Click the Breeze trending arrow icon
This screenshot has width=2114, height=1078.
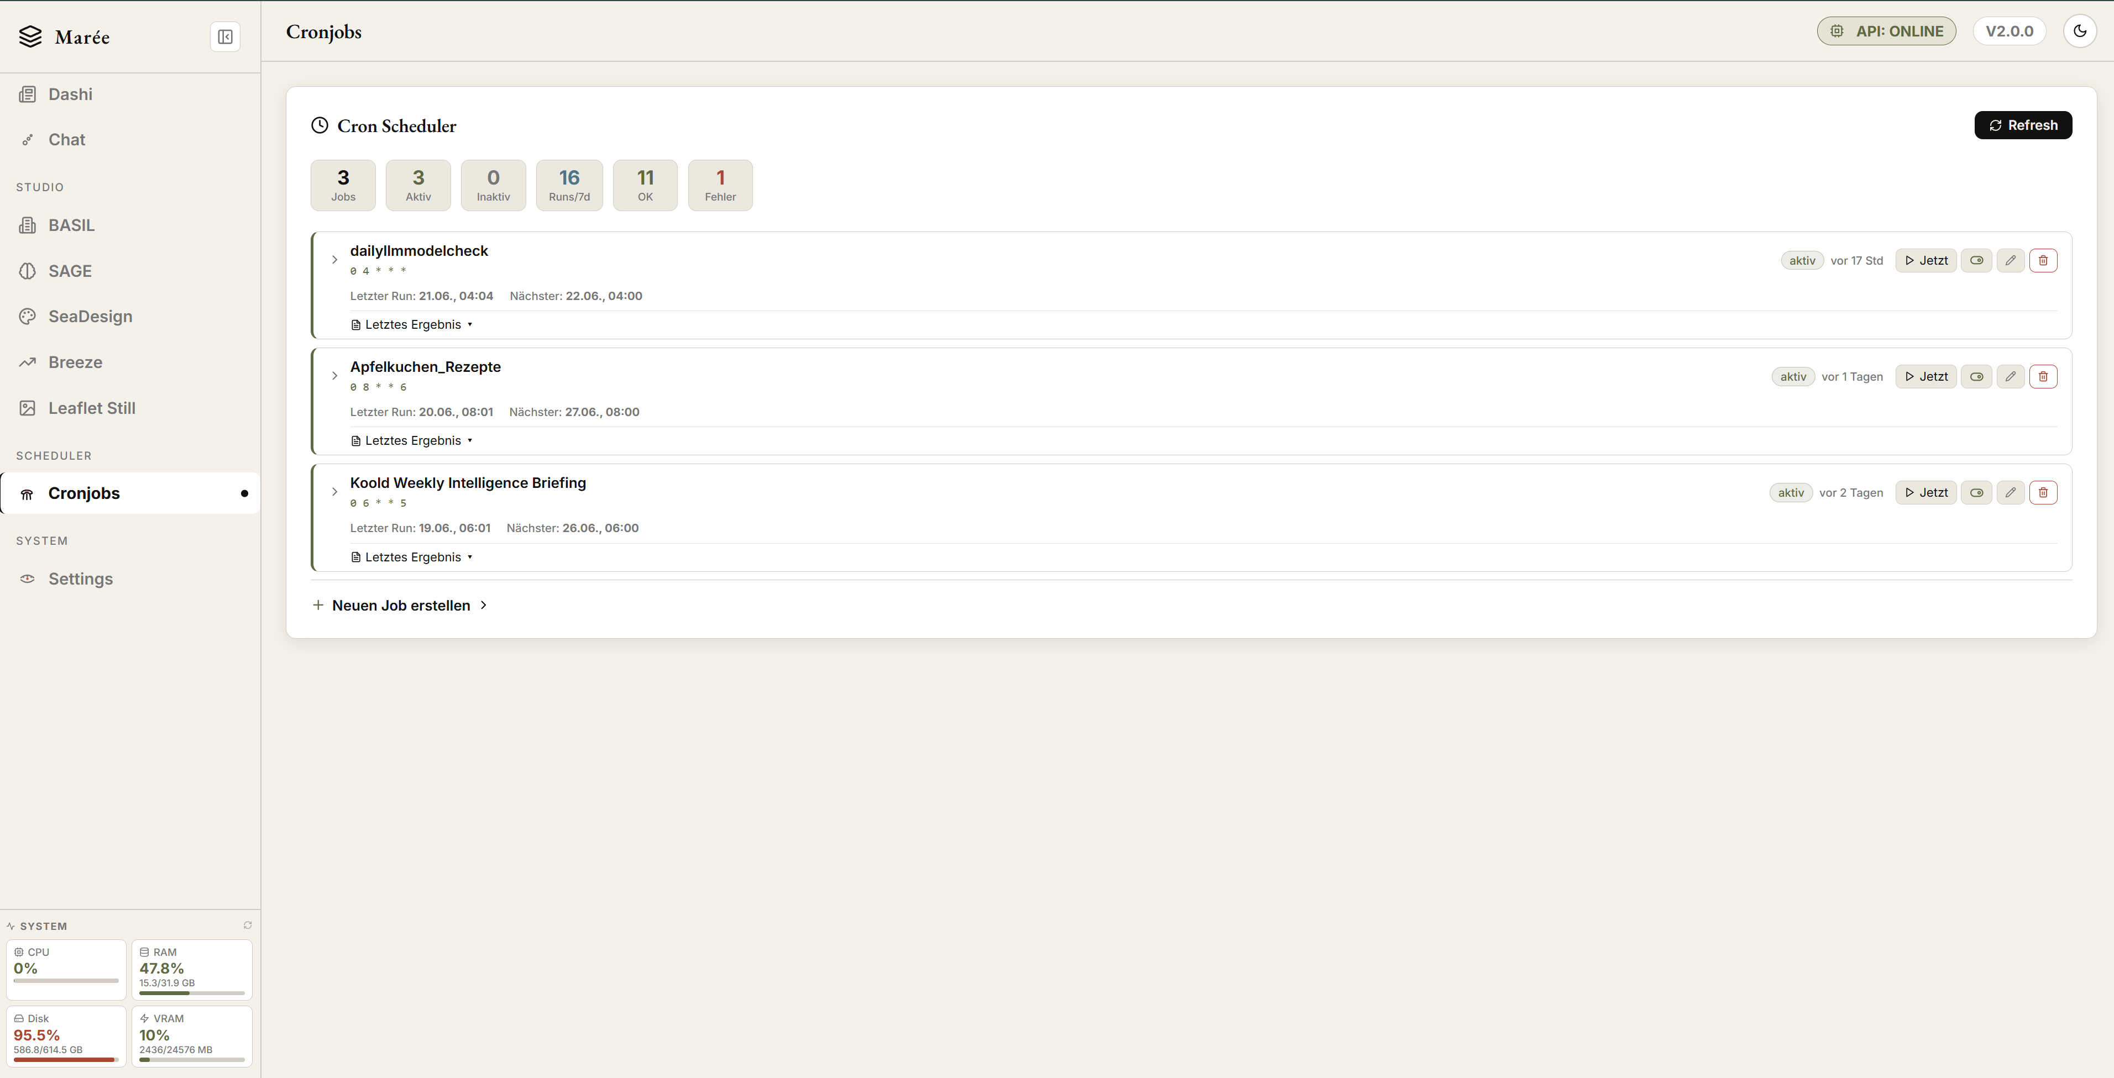pos(27,362)
